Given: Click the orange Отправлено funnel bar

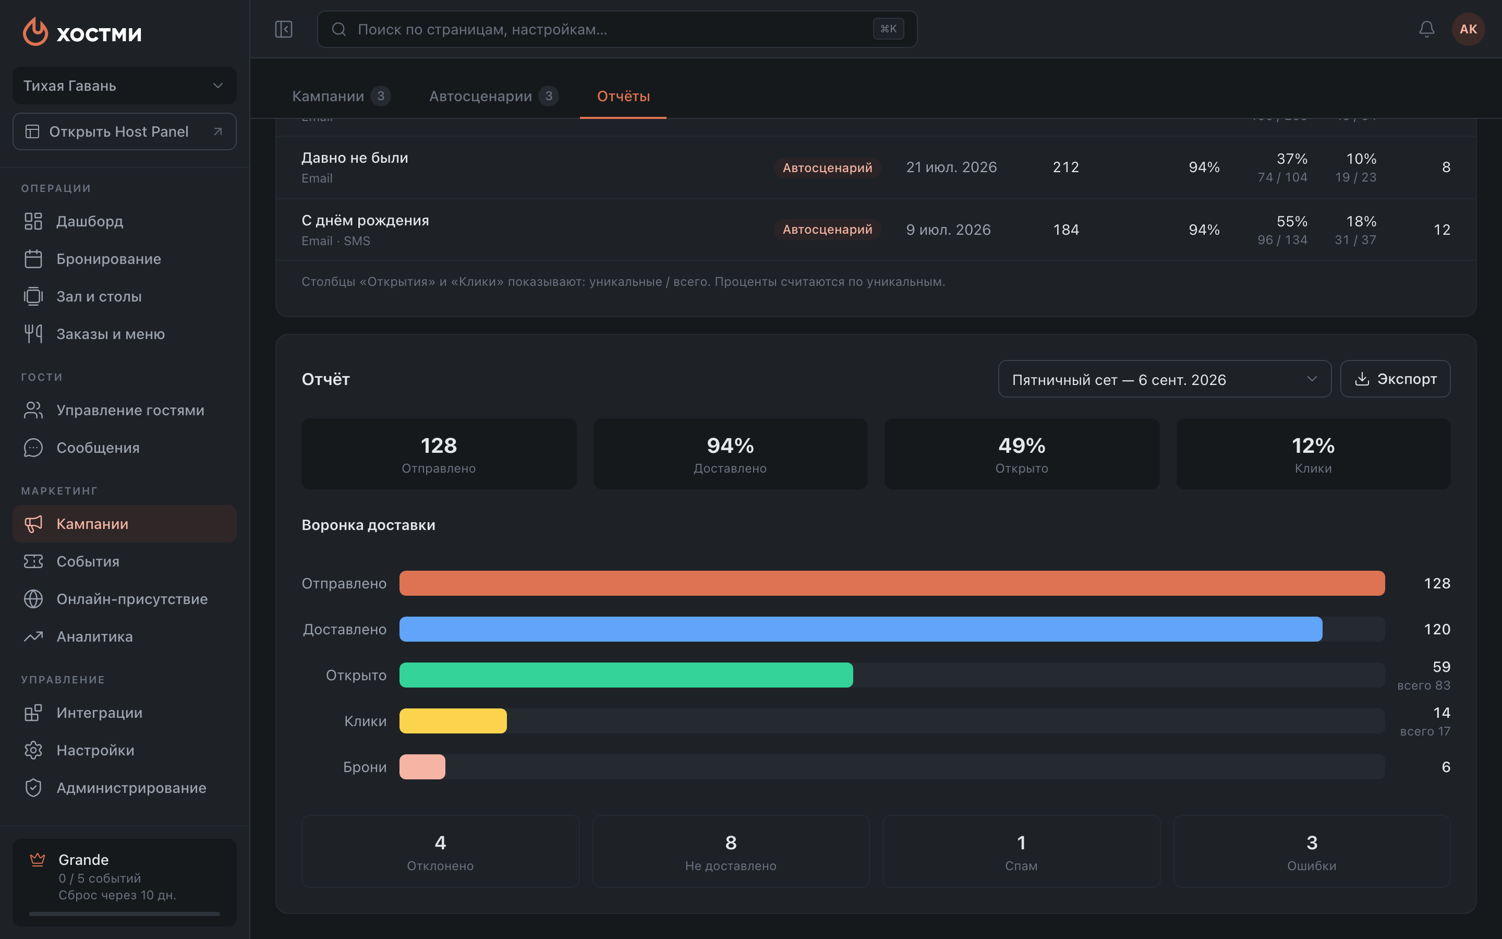Looking at the screenshot, I should 892,583.
